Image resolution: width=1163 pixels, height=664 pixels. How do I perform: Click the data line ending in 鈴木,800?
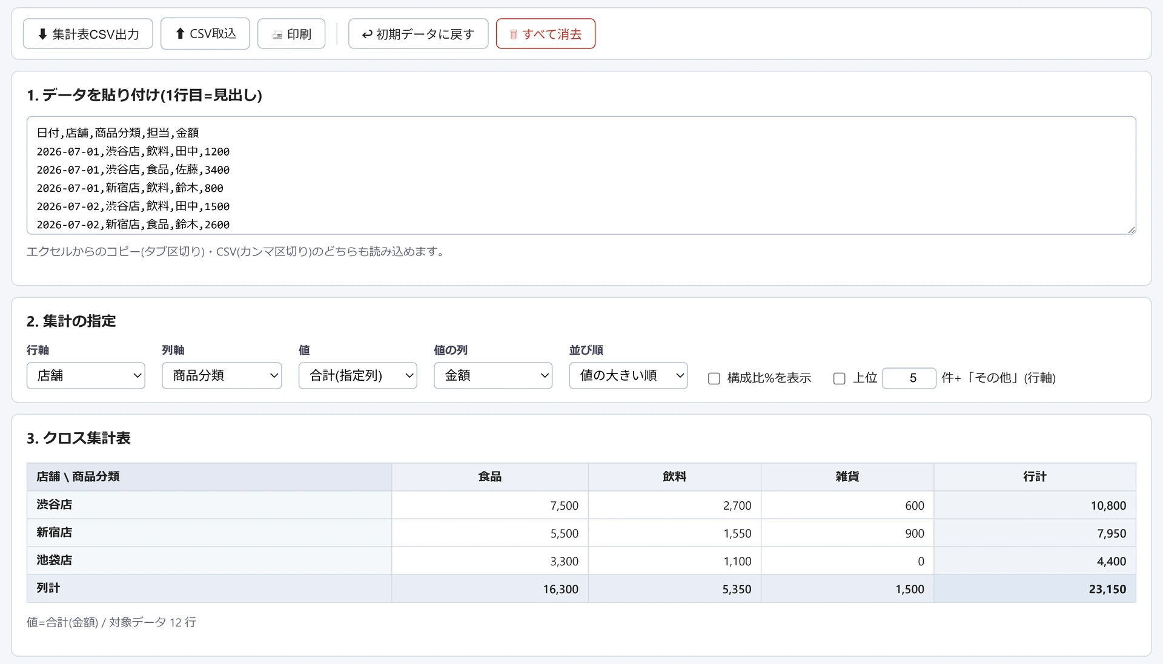pyautogui.click(x=130, y=188)
